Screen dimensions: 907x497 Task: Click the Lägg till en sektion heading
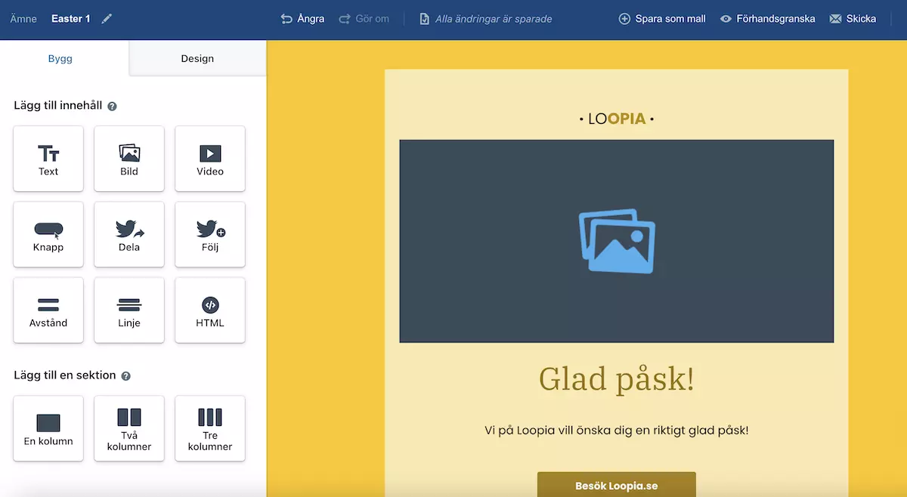click(x=65, y=375)
